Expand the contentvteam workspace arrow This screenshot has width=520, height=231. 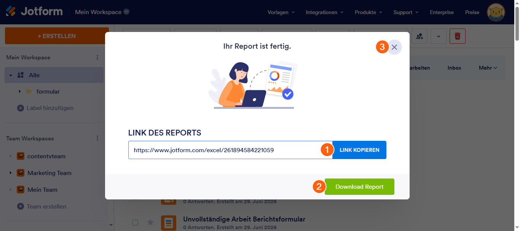tap(10, 156)
